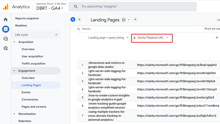The height and width of the screenshot is (124, 220).
Task: Click /how-to-create-custom-insights-in-google-analytics-4-ga4/ cell
Action: pos(109,97)
